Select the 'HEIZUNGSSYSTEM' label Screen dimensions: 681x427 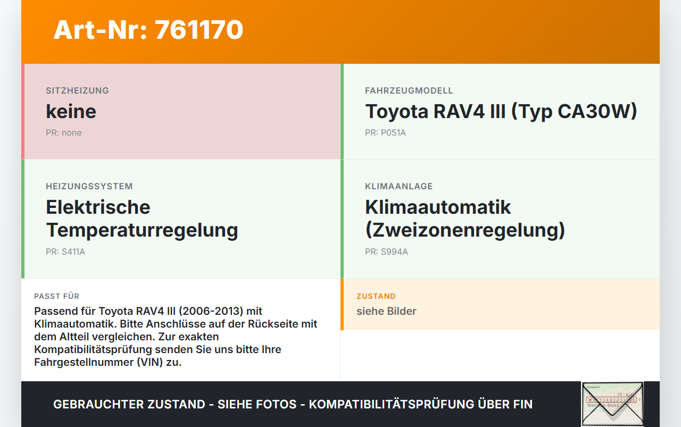pyautogui.click(x=89, y=186)
